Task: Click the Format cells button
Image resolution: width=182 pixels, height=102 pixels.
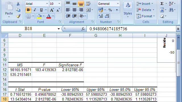Action: pos(146,16)
